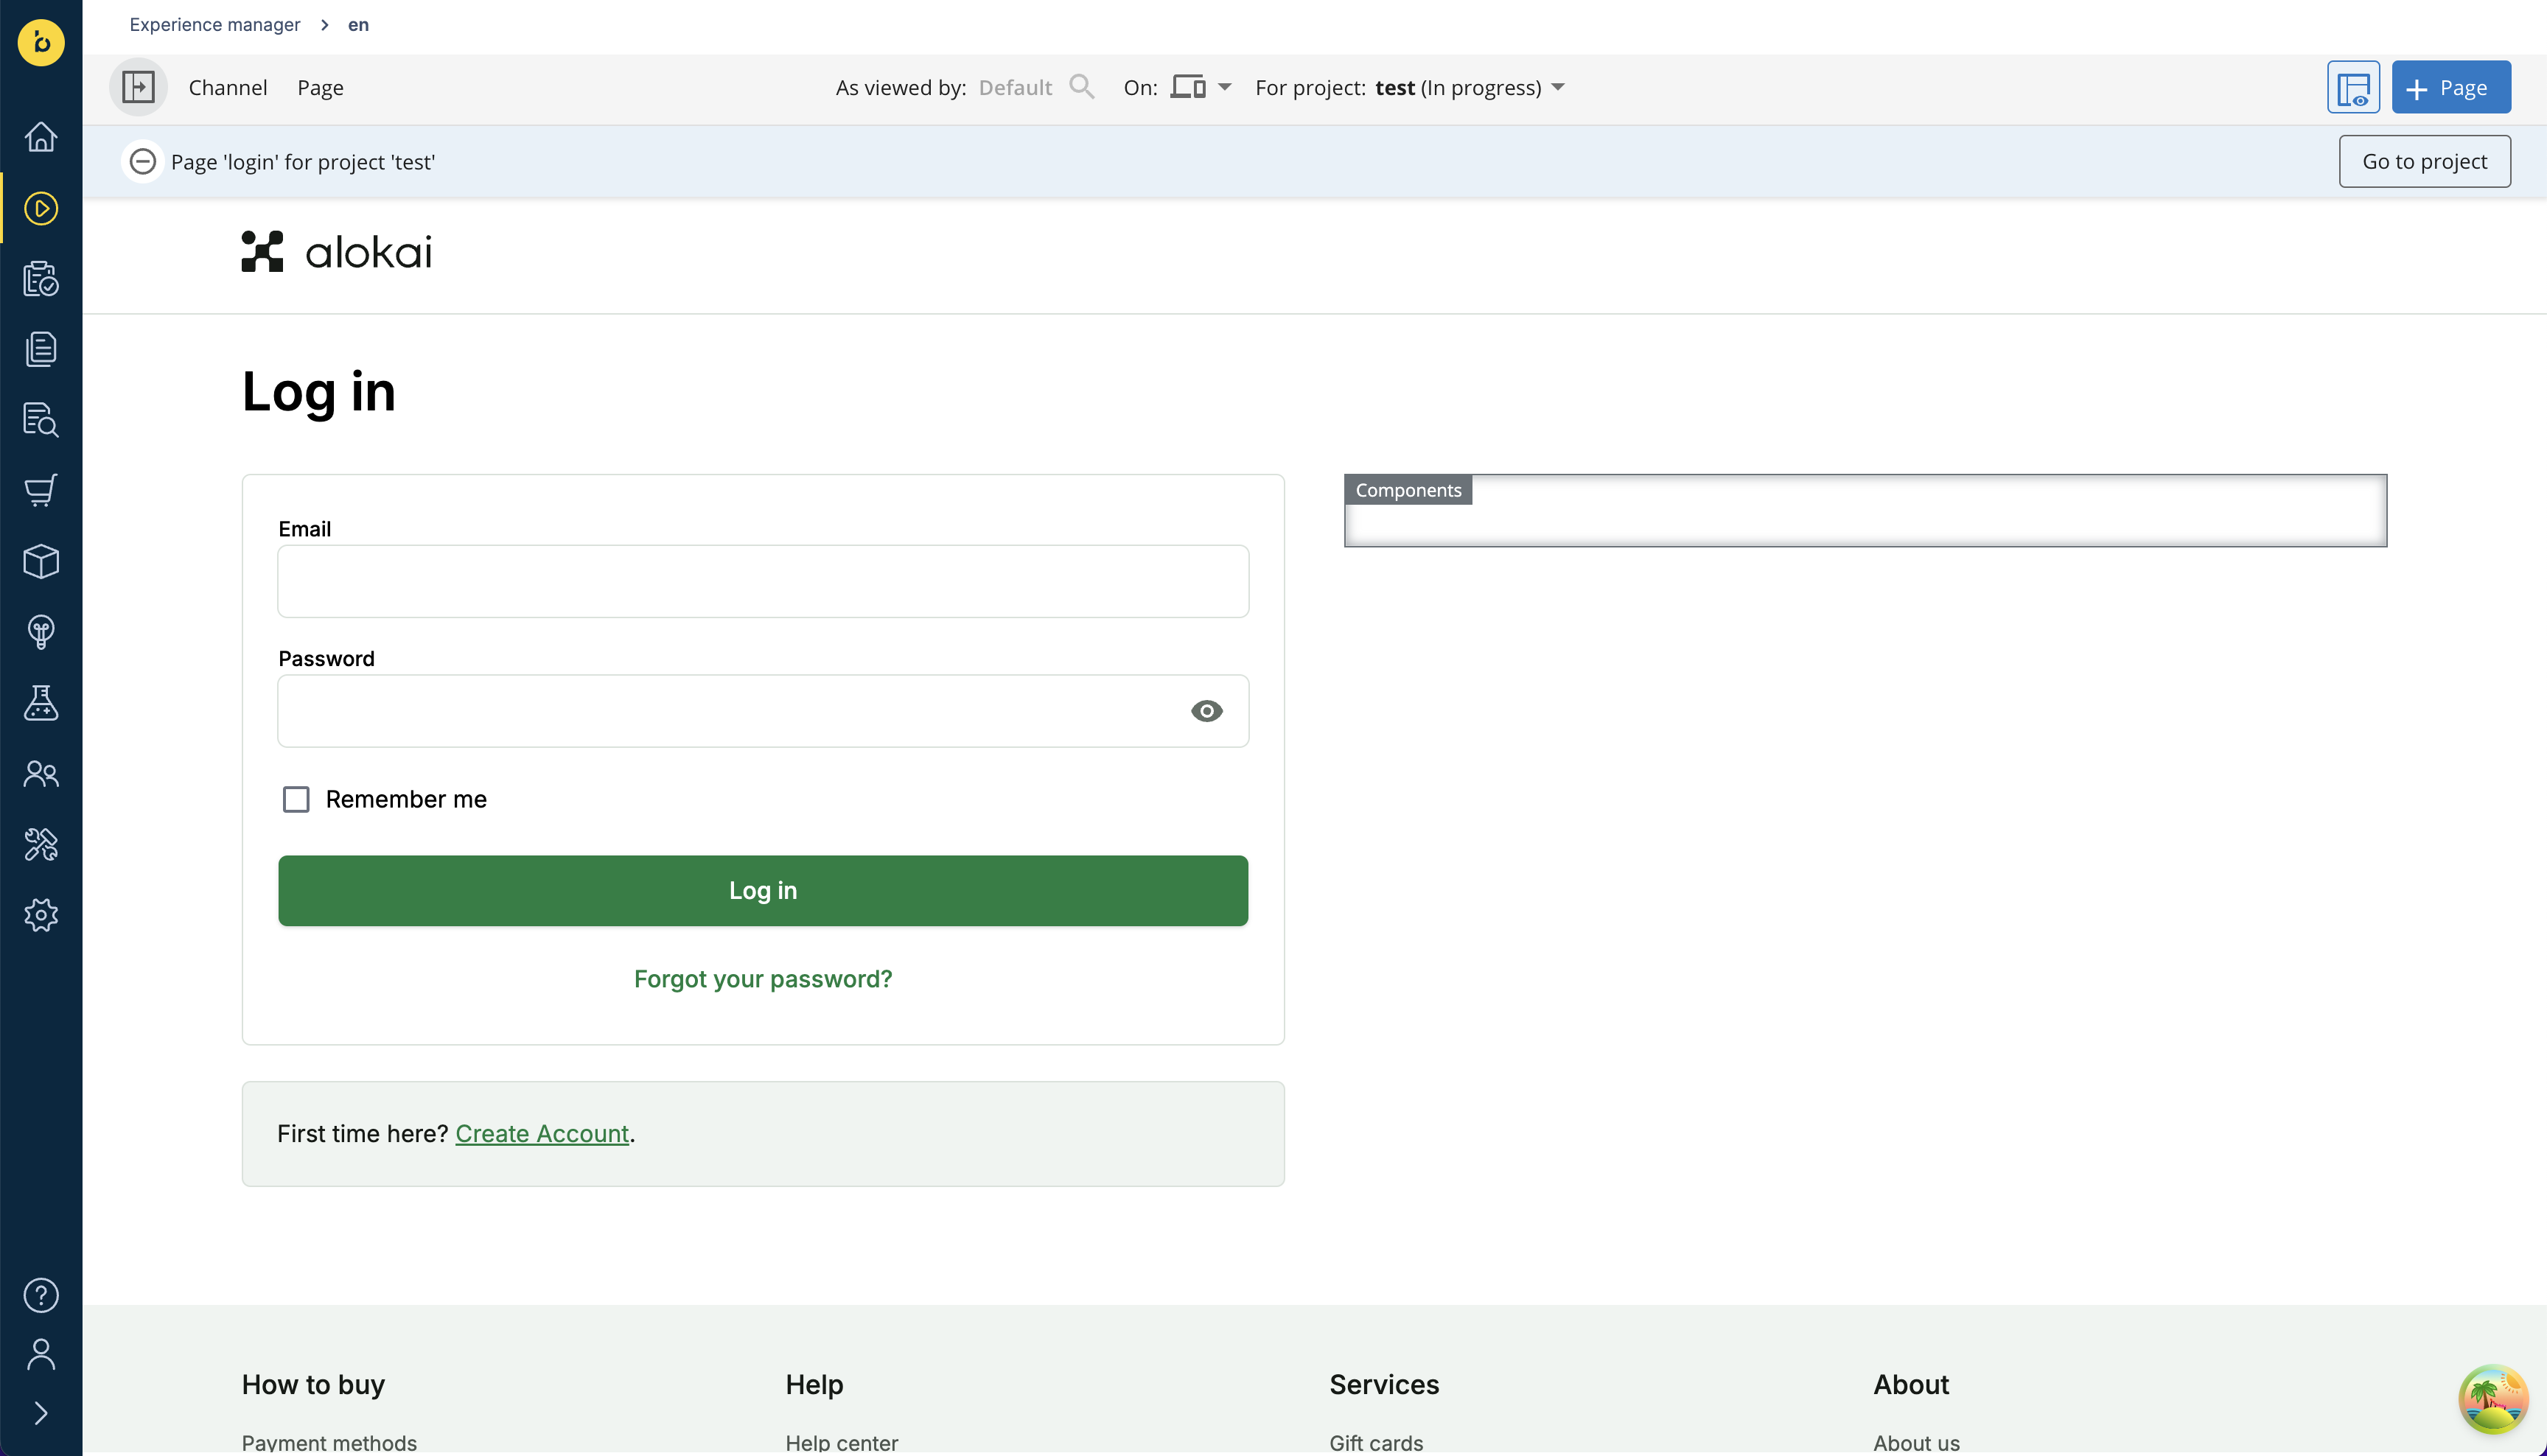The height and width of the screenshot is (1456, 2547).
Task: Open the shopping cart sidebar icon
Action: (41, 490)
